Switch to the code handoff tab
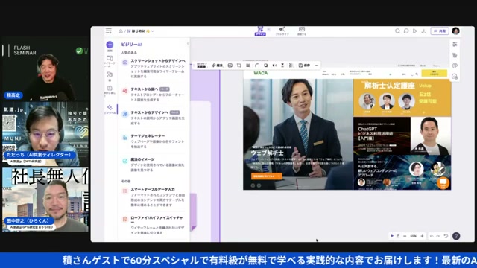 [x=301, y=31]
